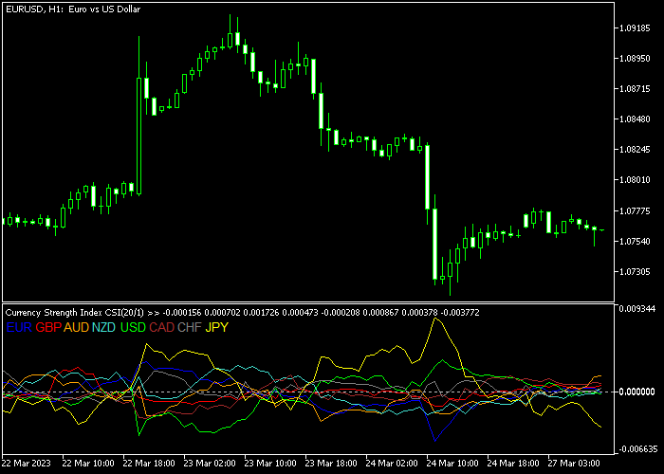Click the 1.07540 price level
The width and height of the screenshot is (664, 474).
tap(635, 241)
